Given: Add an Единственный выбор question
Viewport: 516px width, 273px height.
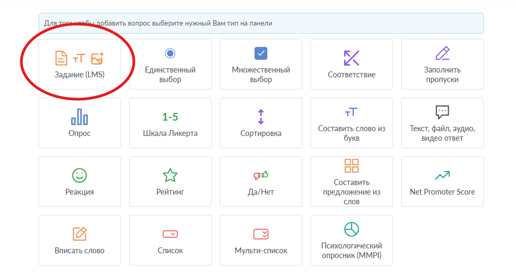Looking at the screenshot, I should (x=170, y=64).
